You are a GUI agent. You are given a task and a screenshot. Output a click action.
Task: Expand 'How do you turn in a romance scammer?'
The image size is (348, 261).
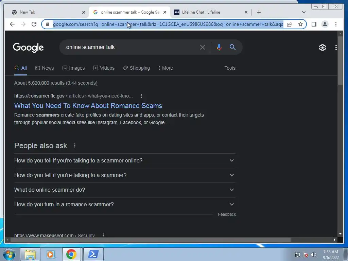tap(125, 204)
